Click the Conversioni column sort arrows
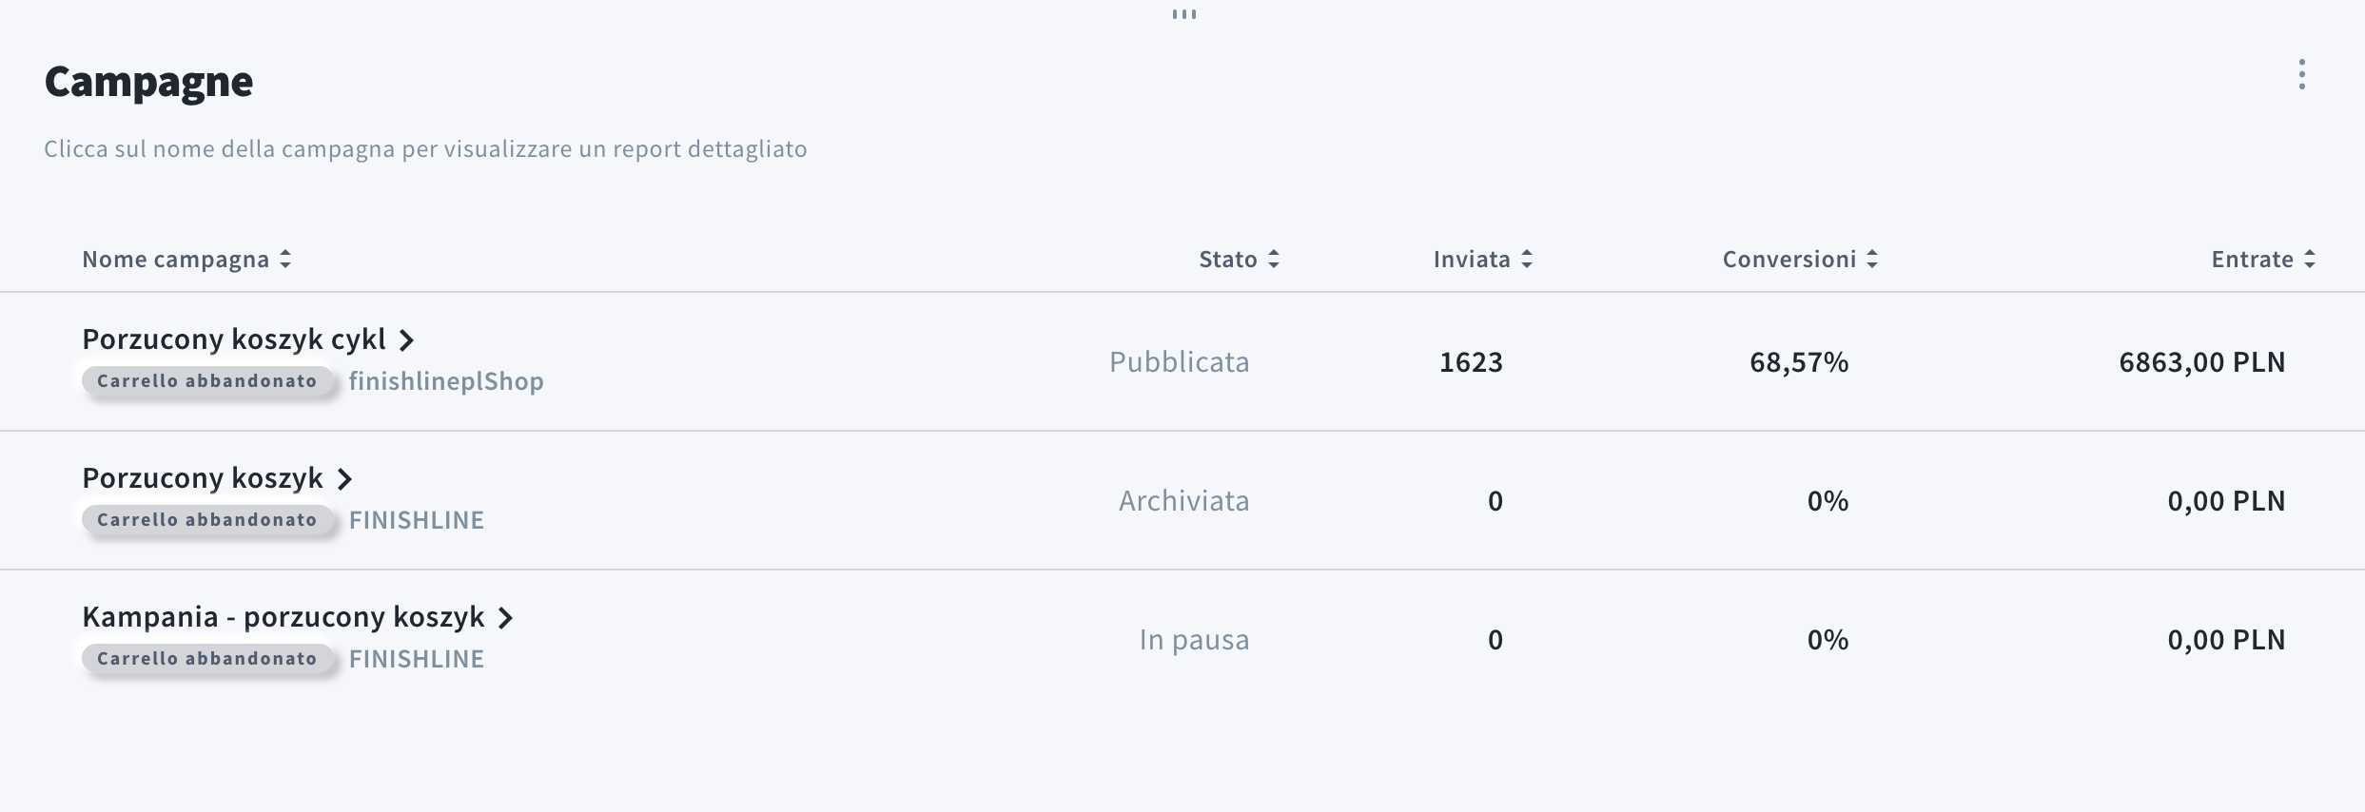2365x812 pixels. click(x=1872, y=260)
